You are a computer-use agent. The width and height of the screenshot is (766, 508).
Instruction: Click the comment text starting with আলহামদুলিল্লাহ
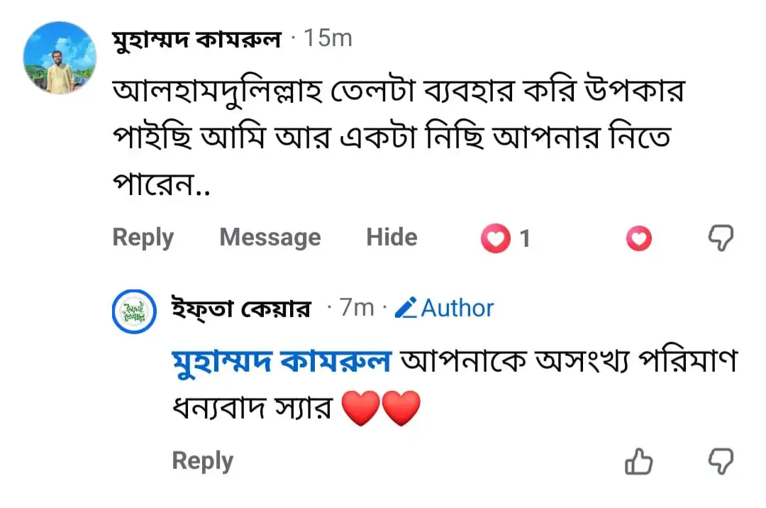pos(399,138)
